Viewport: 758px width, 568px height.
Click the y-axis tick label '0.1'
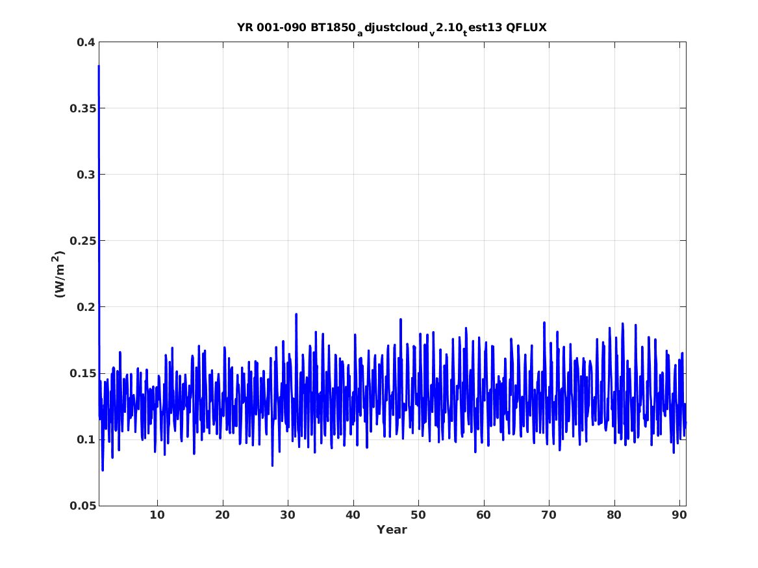86,439
